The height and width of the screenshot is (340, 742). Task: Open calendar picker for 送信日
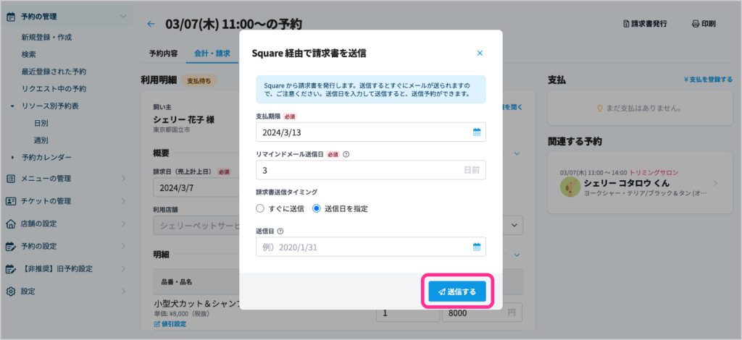point(477,247)
